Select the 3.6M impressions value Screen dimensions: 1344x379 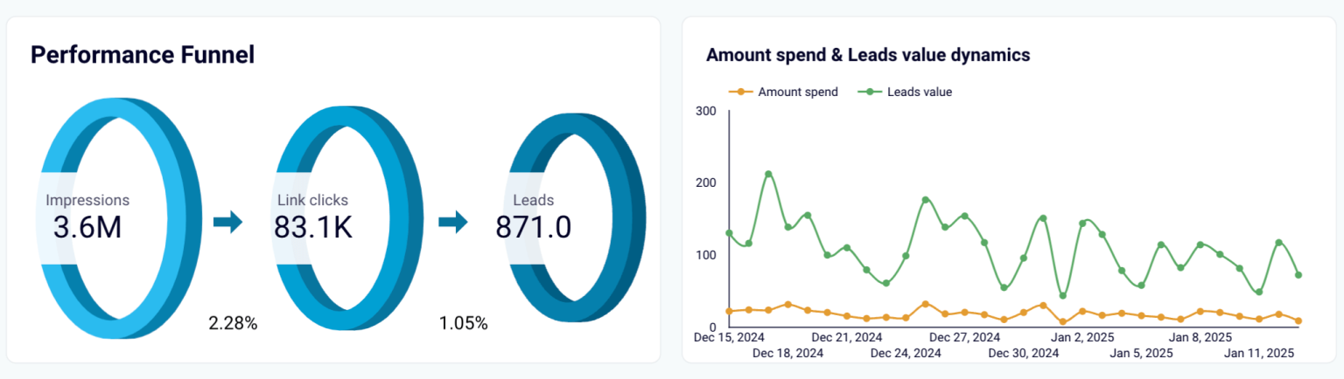tap(87, 228)
